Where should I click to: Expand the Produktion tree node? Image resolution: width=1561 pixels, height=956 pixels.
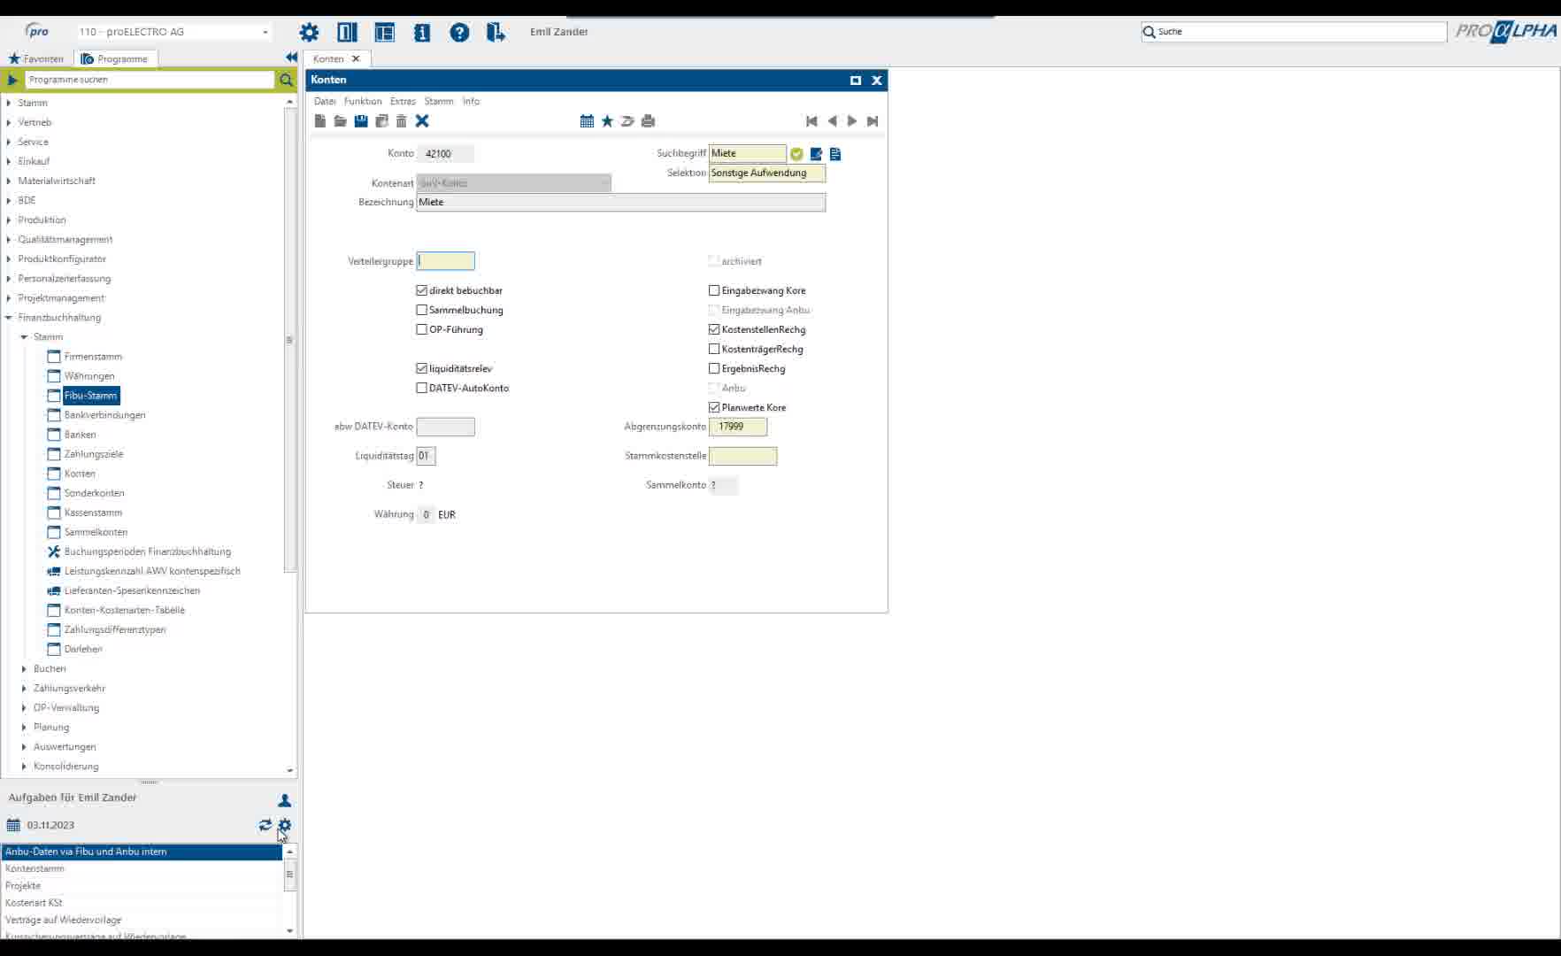(x=9, y=220)
